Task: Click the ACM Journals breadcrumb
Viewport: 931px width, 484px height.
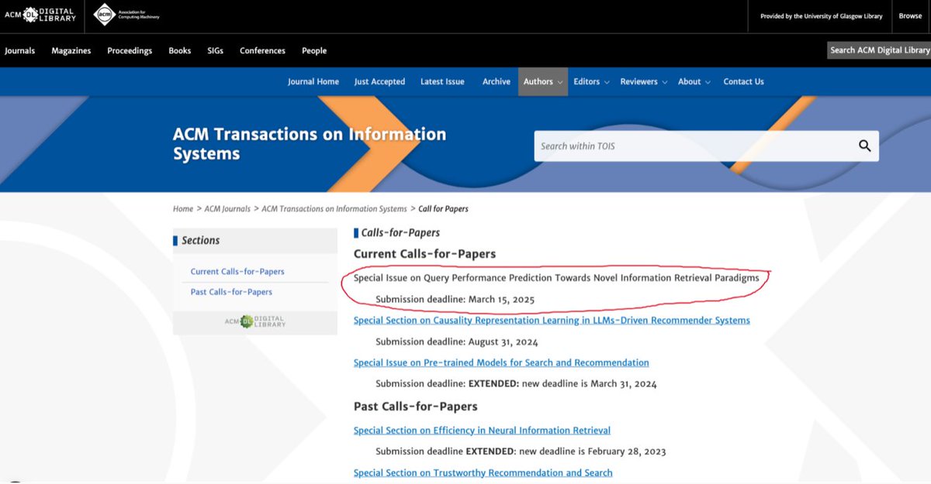Action: tap(227, 209)
